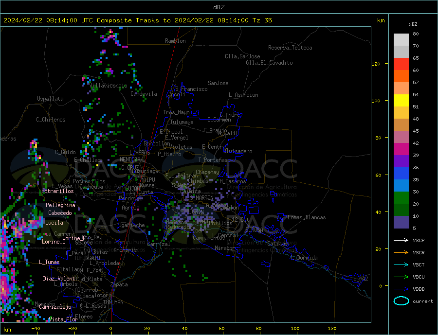The height and width of the screenshot is (335, 438).
Task: Click the 36 dBZ blue color swatch
Action: [x=401, y=174]
